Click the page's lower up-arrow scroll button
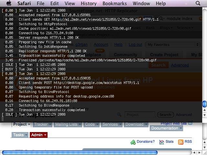Image resolution: width=207 pixels, height=155 pixels. pos(204,142)
